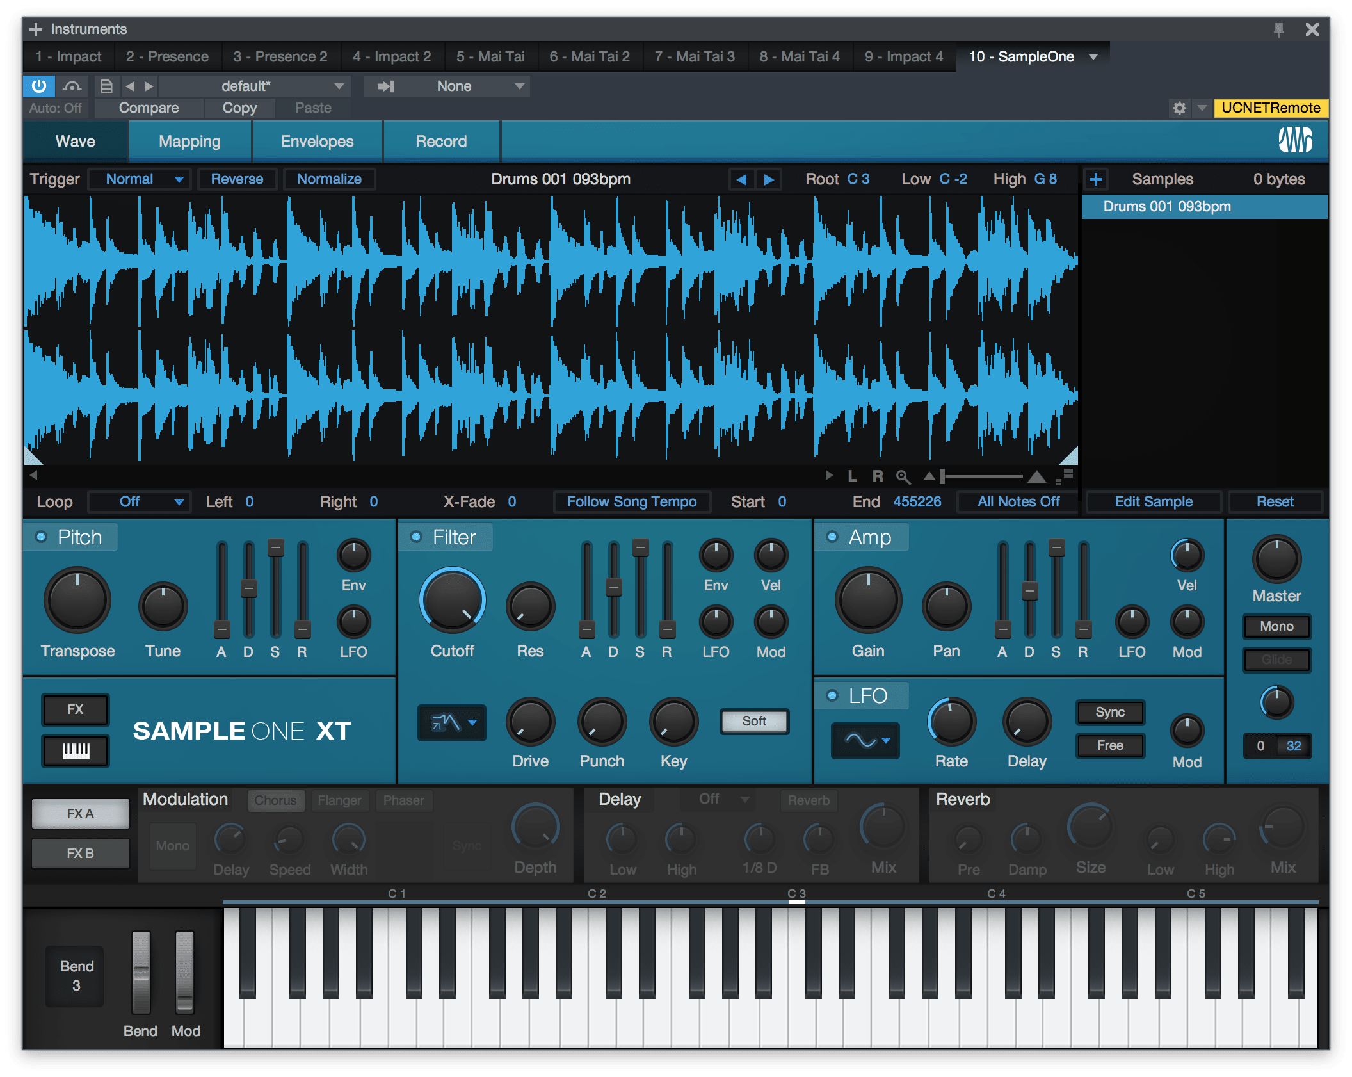Go to previous preset arrow
Viewport: 1352px width, 1077px height.
coord(130,86)
